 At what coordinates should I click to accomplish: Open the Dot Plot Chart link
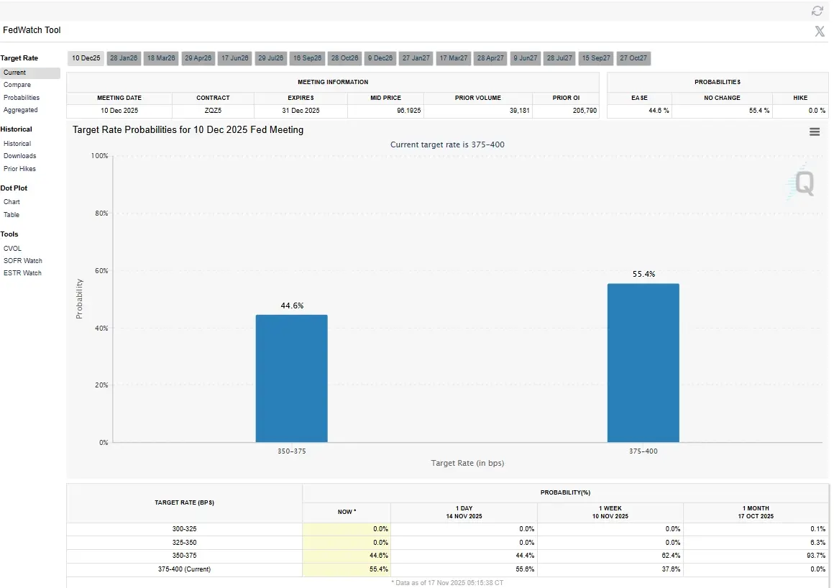[x=12, y=202]
